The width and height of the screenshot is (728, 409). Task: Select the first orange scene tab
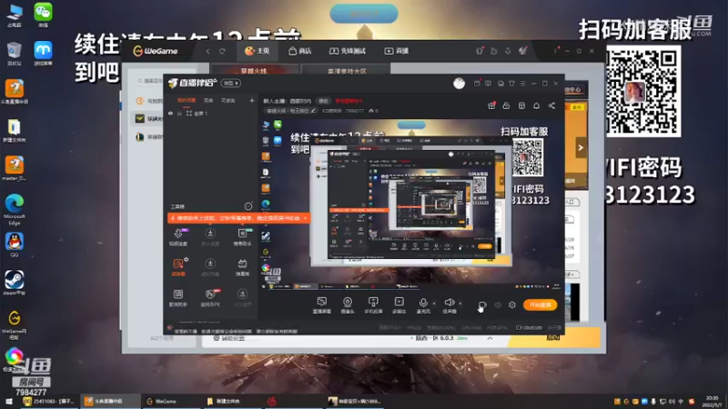click(x=187, y=100)
